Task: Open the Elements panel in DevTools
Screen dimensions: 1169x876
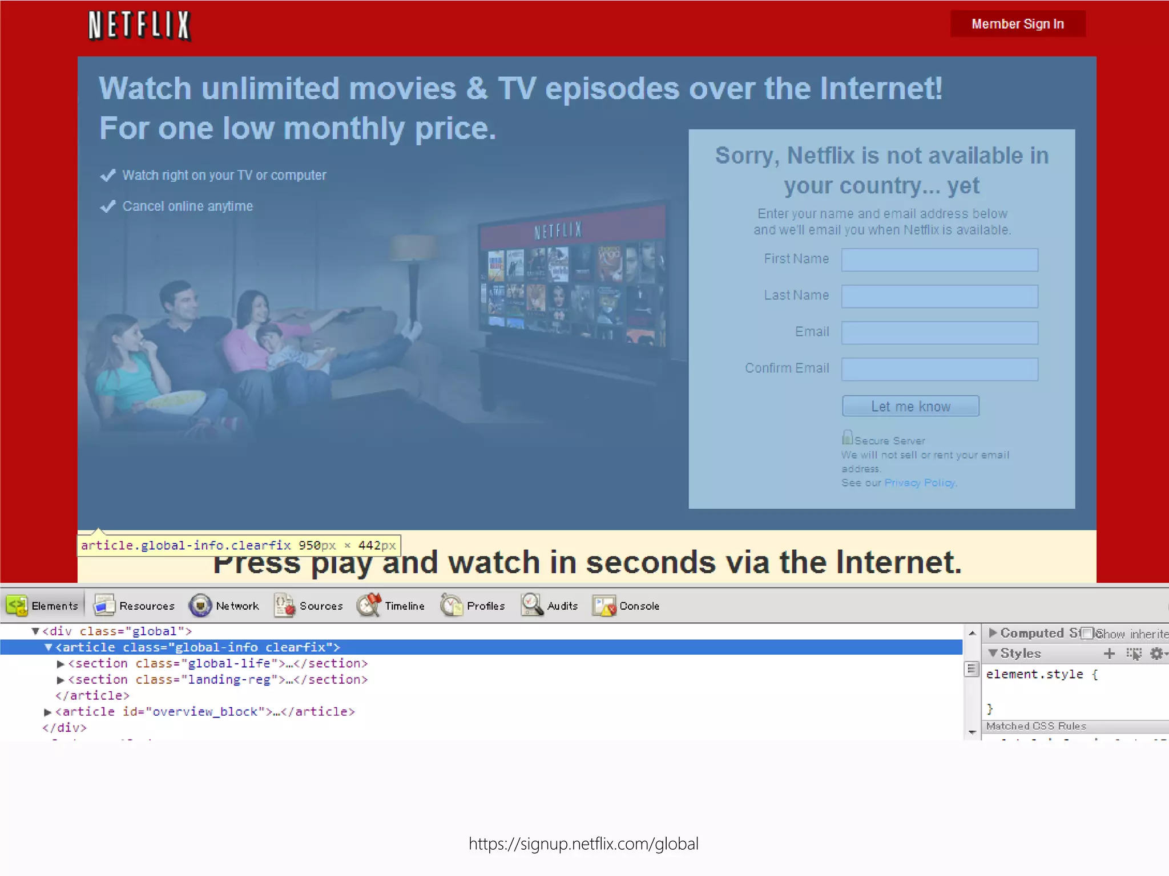Action: 43,606
